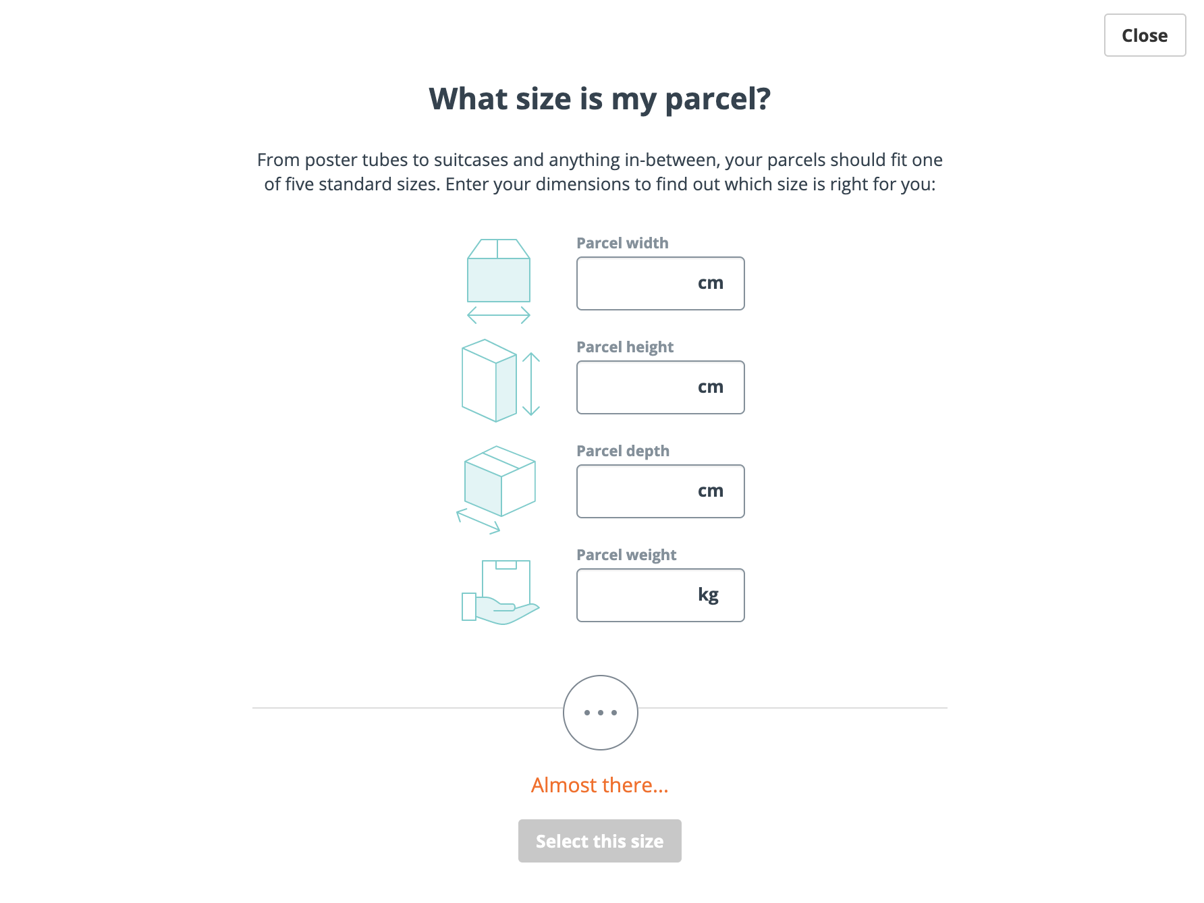1204x903 pixels.
Task: Click the Almost there text
Action: point(600,785)
